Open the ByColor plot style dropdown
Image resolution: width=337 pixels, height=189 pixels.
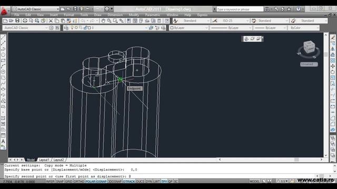point(304,28)
